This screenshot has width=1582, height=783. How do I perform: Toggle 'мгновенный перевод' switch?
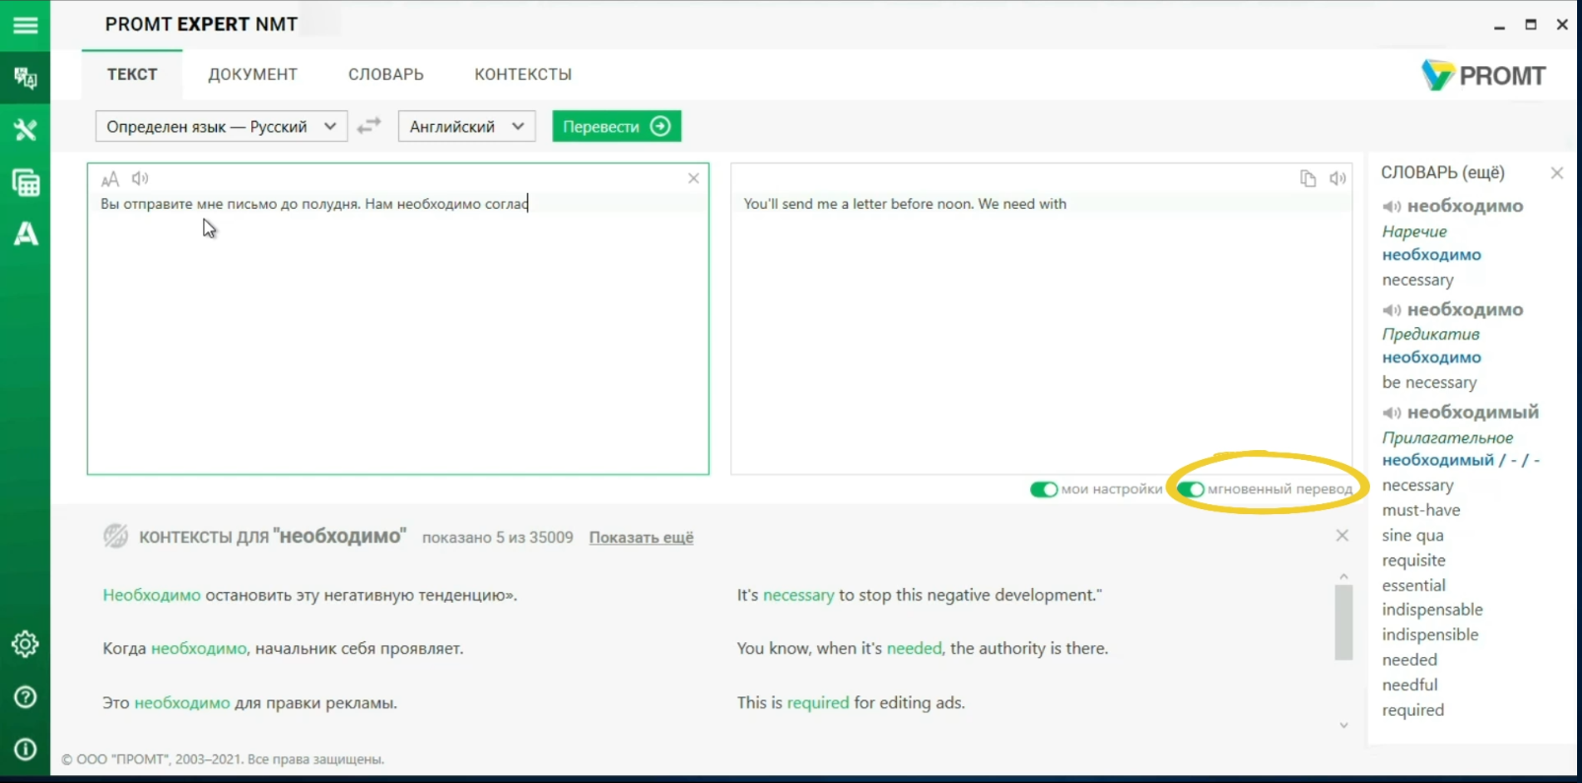pos(1191,489)
